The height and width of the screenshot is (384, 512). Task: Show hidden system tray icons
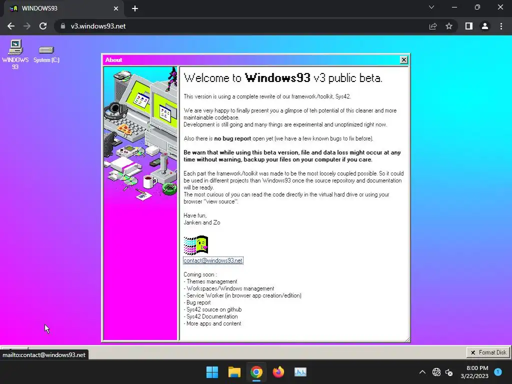422,372
